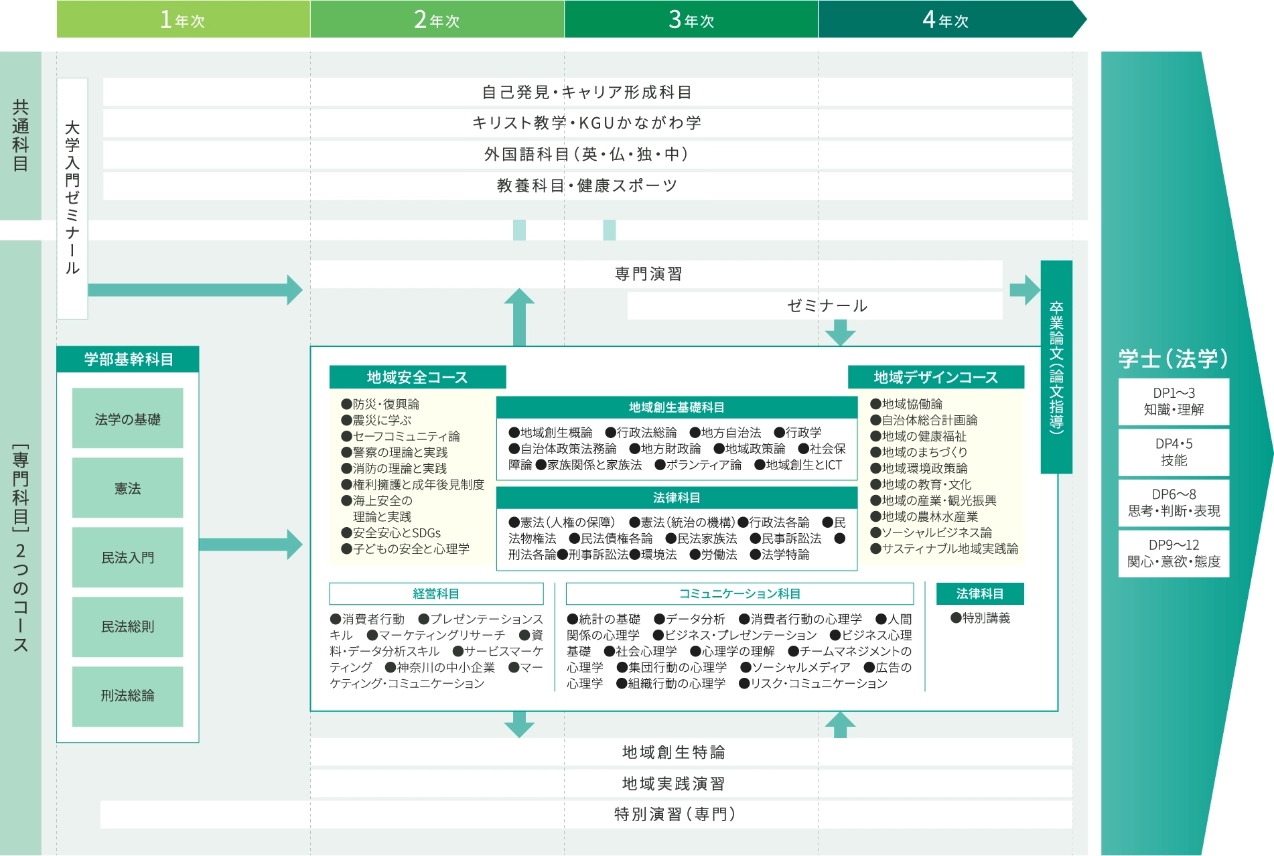Click the 外国語科目(英・仏・独・中) bar
This screenshot has width=1274, height=856.
tap(587, 154)
